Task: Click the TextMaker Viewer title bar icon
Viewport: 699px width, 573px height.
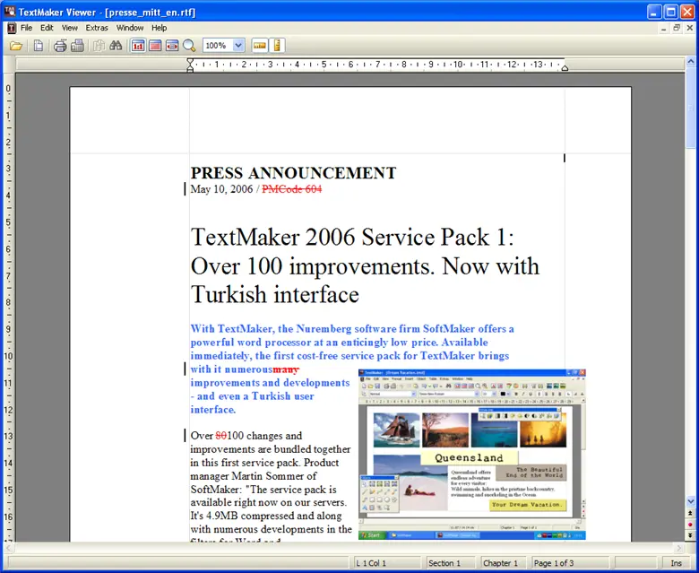Action: (x=10, y=12)
